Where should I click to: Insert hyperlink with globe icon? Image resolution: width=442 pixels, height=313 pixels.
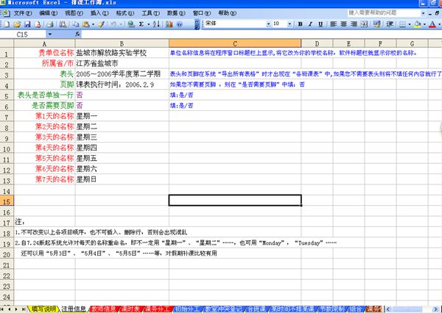tap(131, 24)
